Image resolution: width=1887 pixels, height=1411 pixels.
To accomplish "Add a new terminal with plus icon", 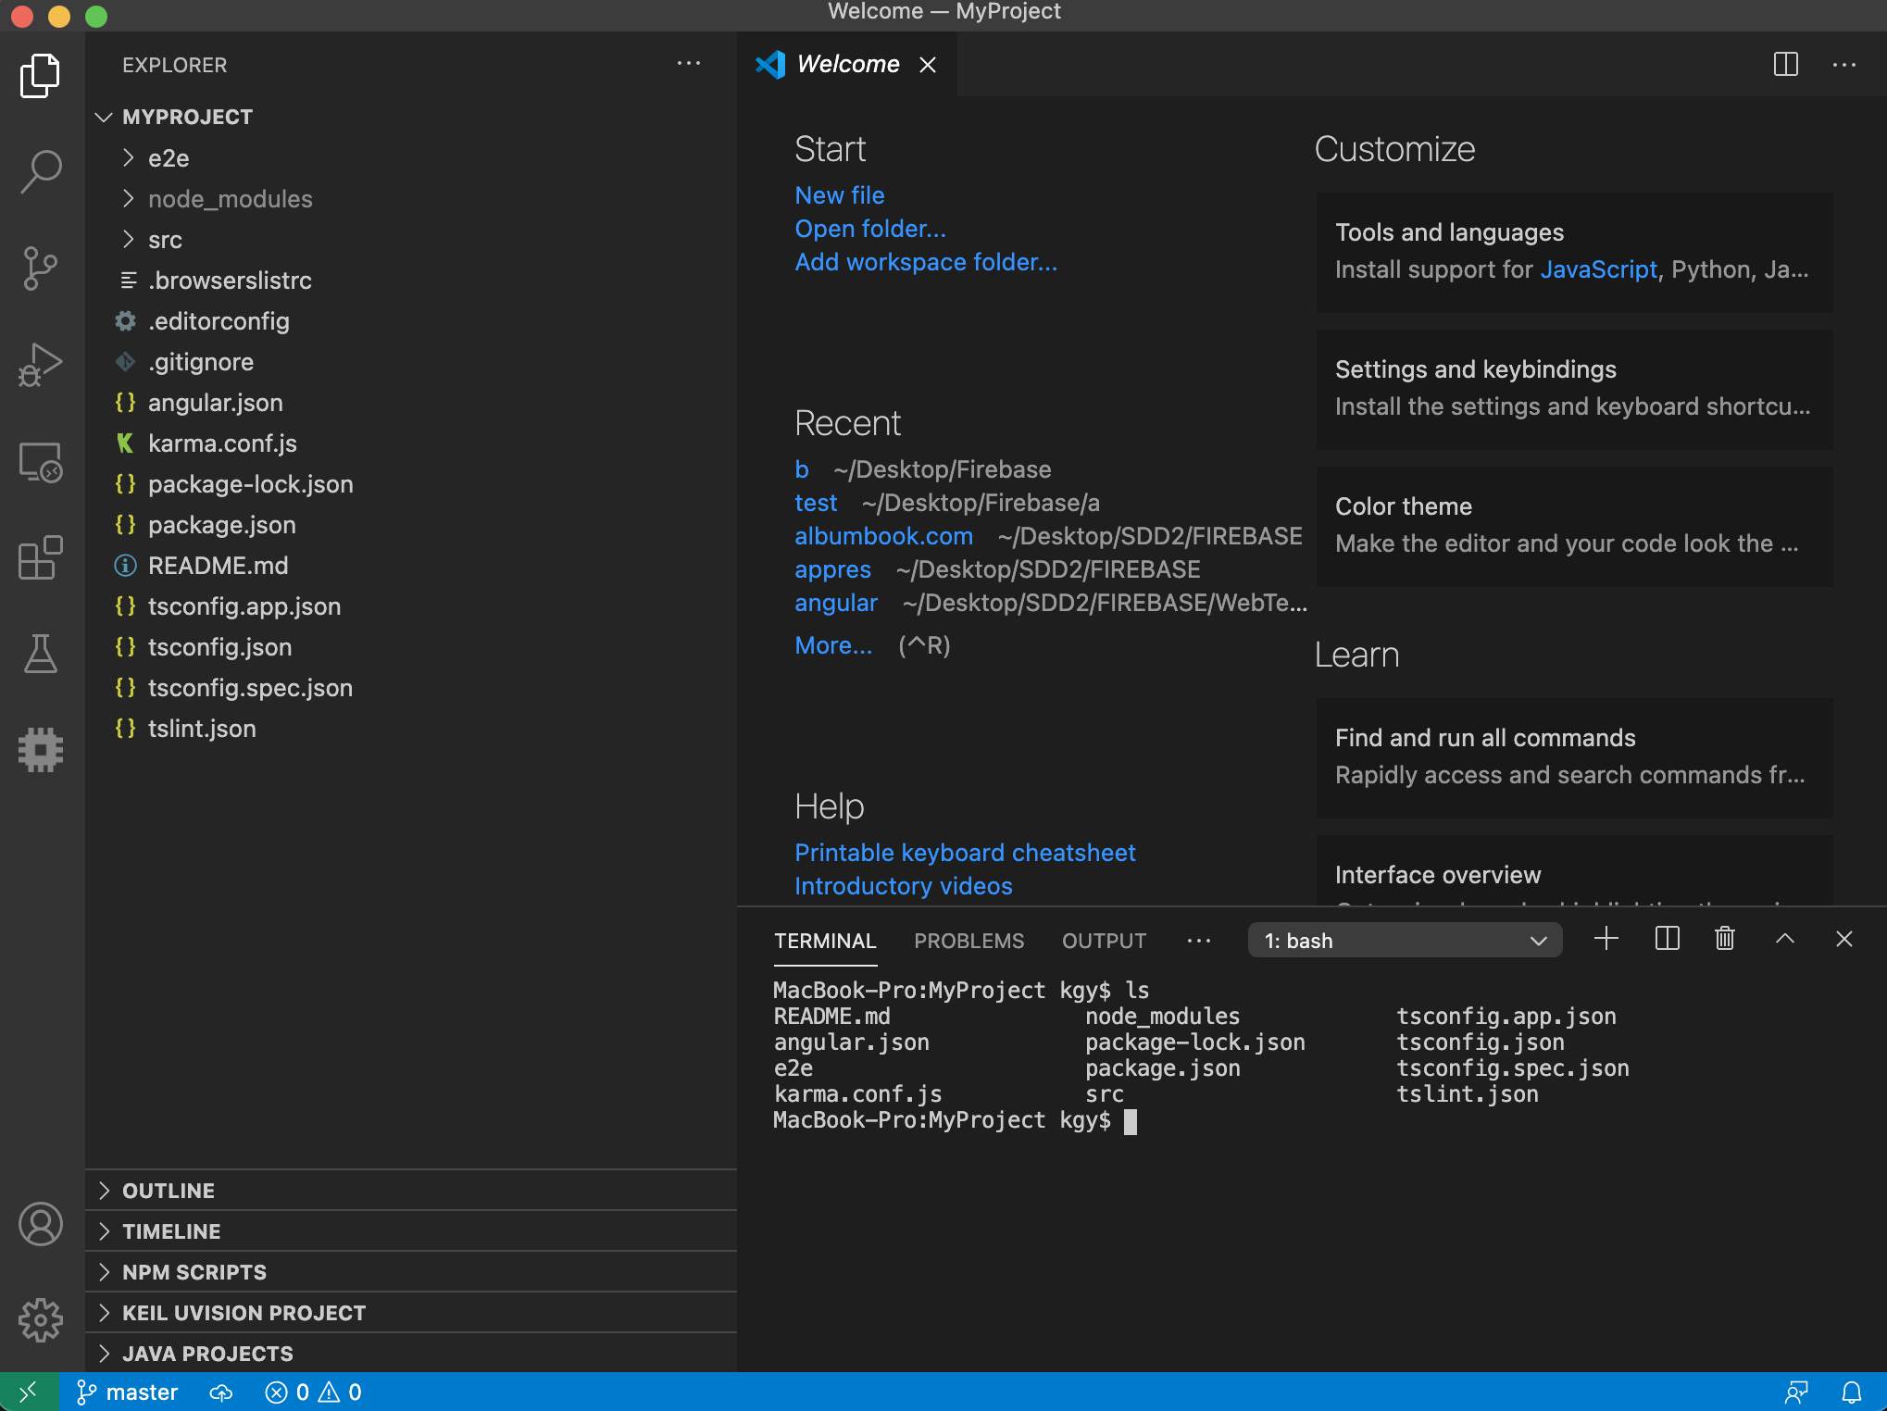I will [1606, 939].
